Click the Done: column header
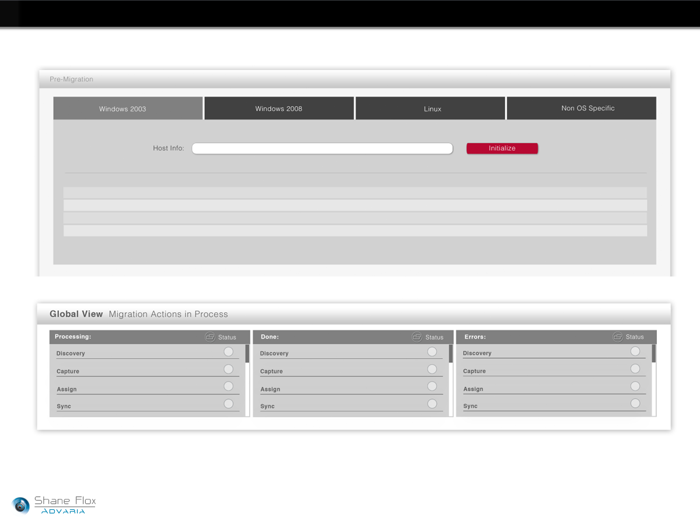Screen dimensions: 700x525 click(269, 337)
